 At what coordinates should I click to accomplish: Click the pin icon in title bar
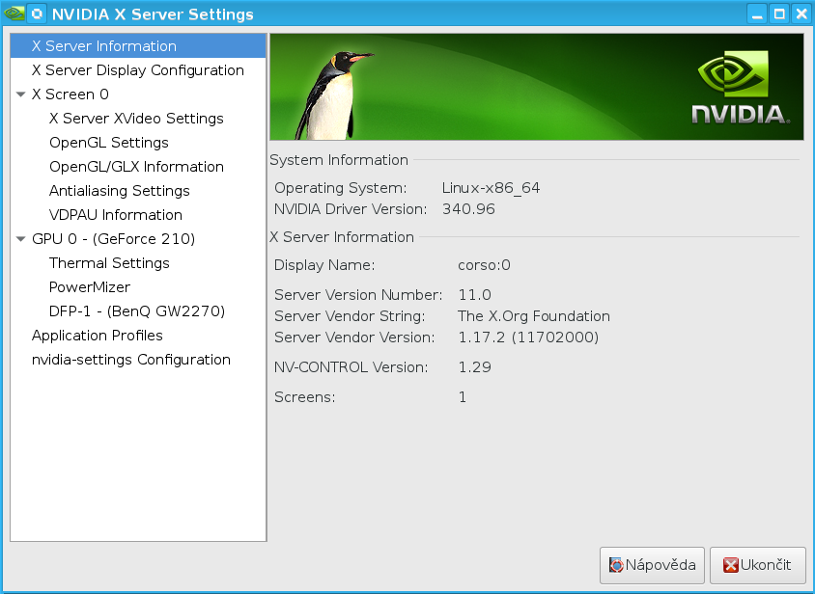pyautogui.click(x=37, y=13)
